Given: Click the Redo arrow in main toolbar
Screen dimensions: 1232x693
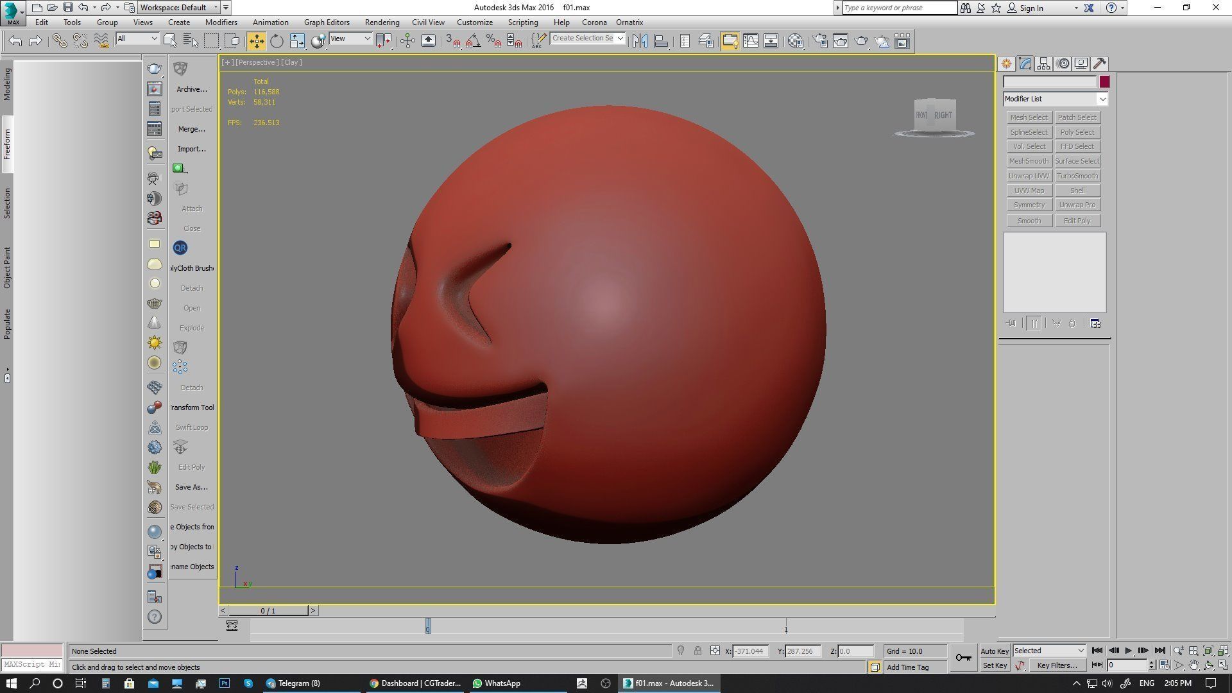Looking at the screenshot, I should tap(35, 41).
